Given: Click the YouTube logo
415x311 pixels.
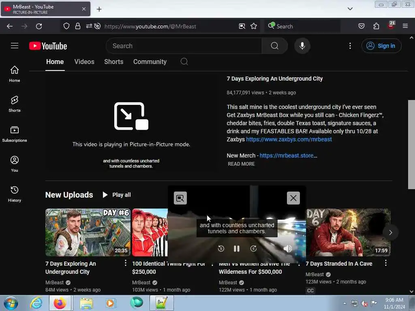Looking at the screenshot, I should tap(48, 46).
